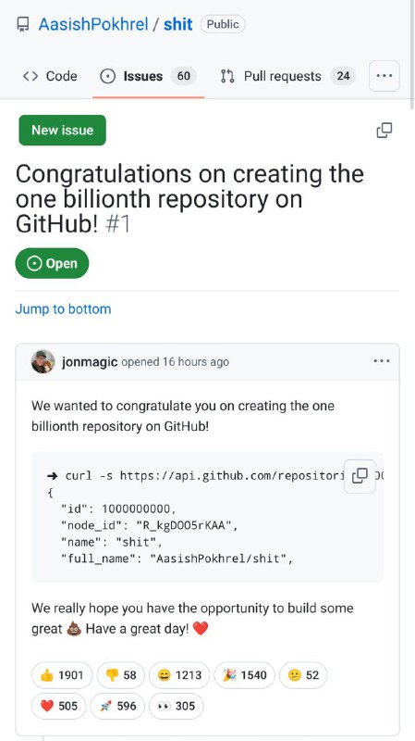Open the AasishPokhrel owner profile link
415x741 pixels.
point(93,24)
